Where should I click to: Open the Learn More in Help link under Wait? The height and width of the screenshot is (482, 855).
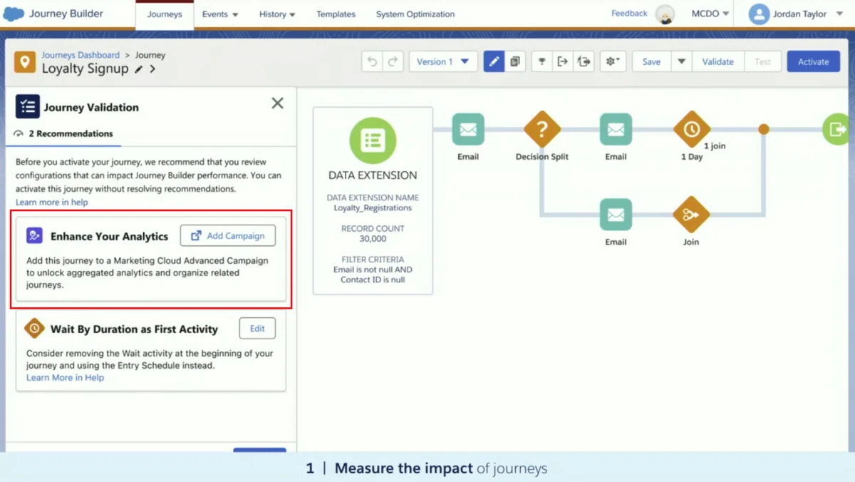pyautogui.click(x=65, y=377)
